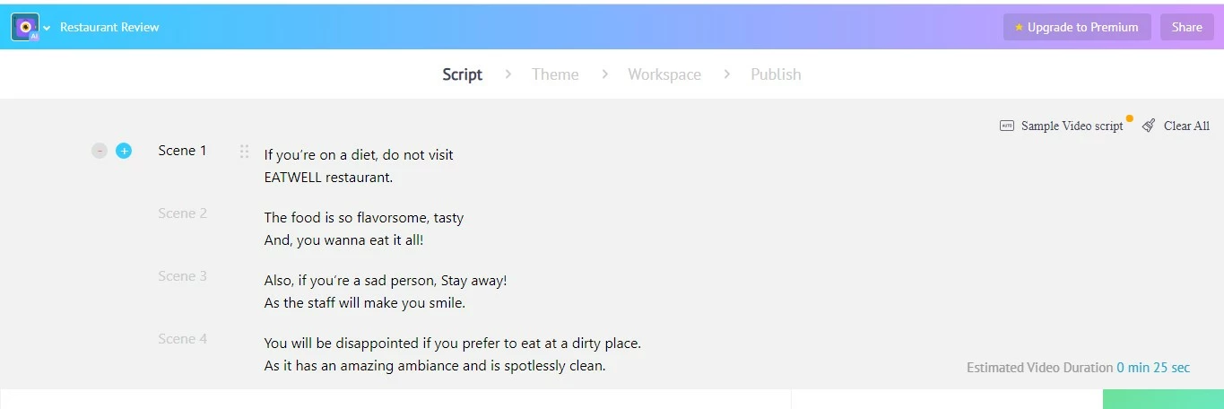1224x409 pixels.
Task: Click the star icon in Upgrade to Premium
Action: [x=1019, y=28]
